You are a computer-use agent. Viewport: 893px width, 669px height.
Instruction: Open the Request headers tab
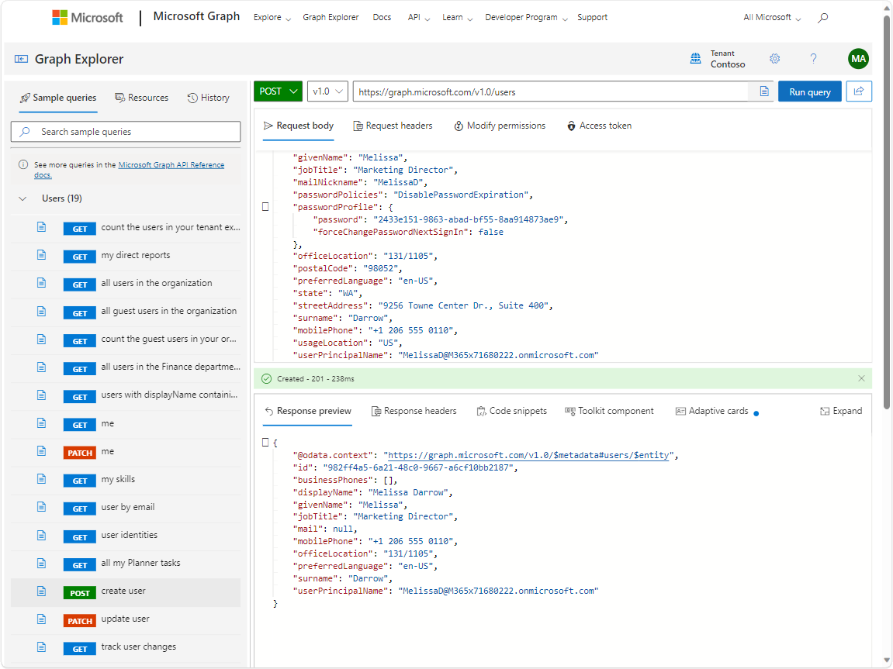pos(393,126)
